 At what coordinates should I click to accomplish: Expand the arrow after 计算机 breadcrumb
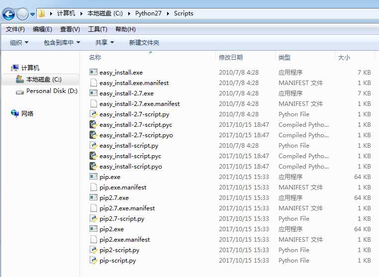82,13
